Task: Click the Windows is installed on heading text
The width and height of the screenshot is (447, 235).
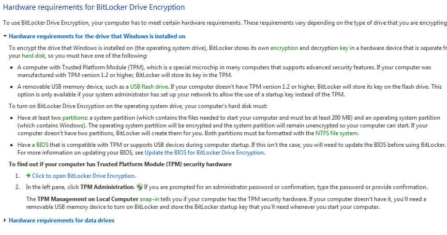Action: point(97,36)
